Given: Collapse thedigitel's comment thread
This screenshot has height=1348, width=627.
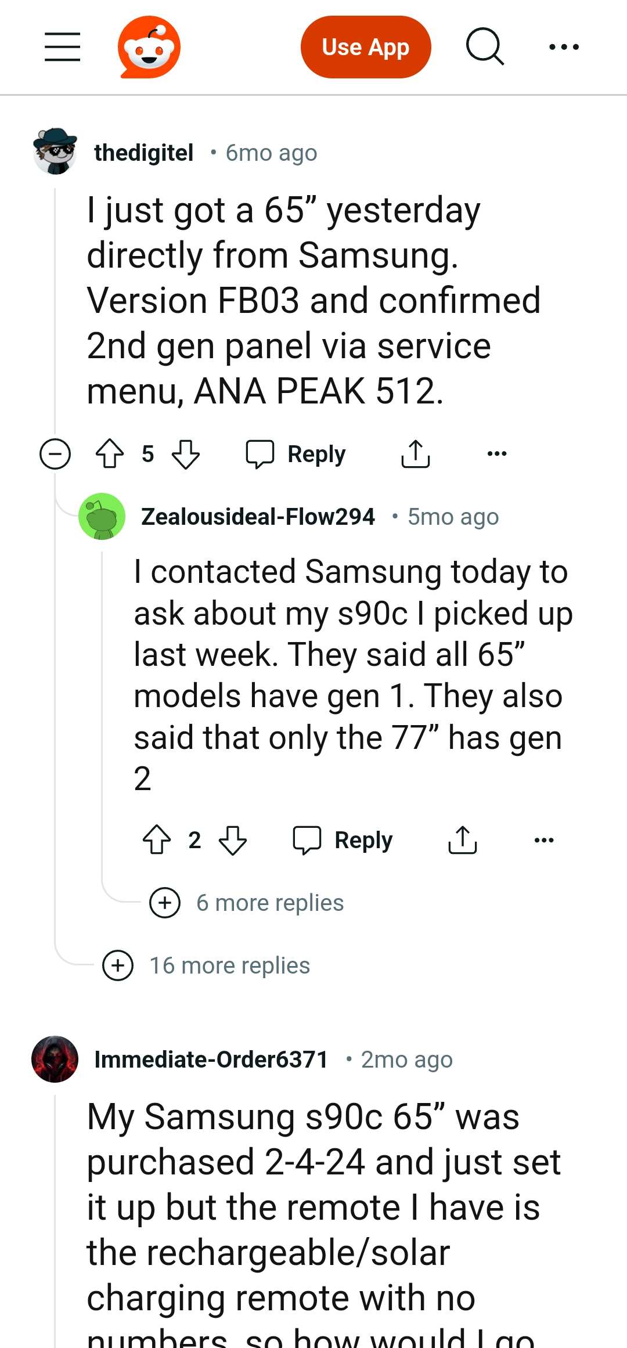Looking at the screenshot, I should pyautogui.click(x=55, y=454).
